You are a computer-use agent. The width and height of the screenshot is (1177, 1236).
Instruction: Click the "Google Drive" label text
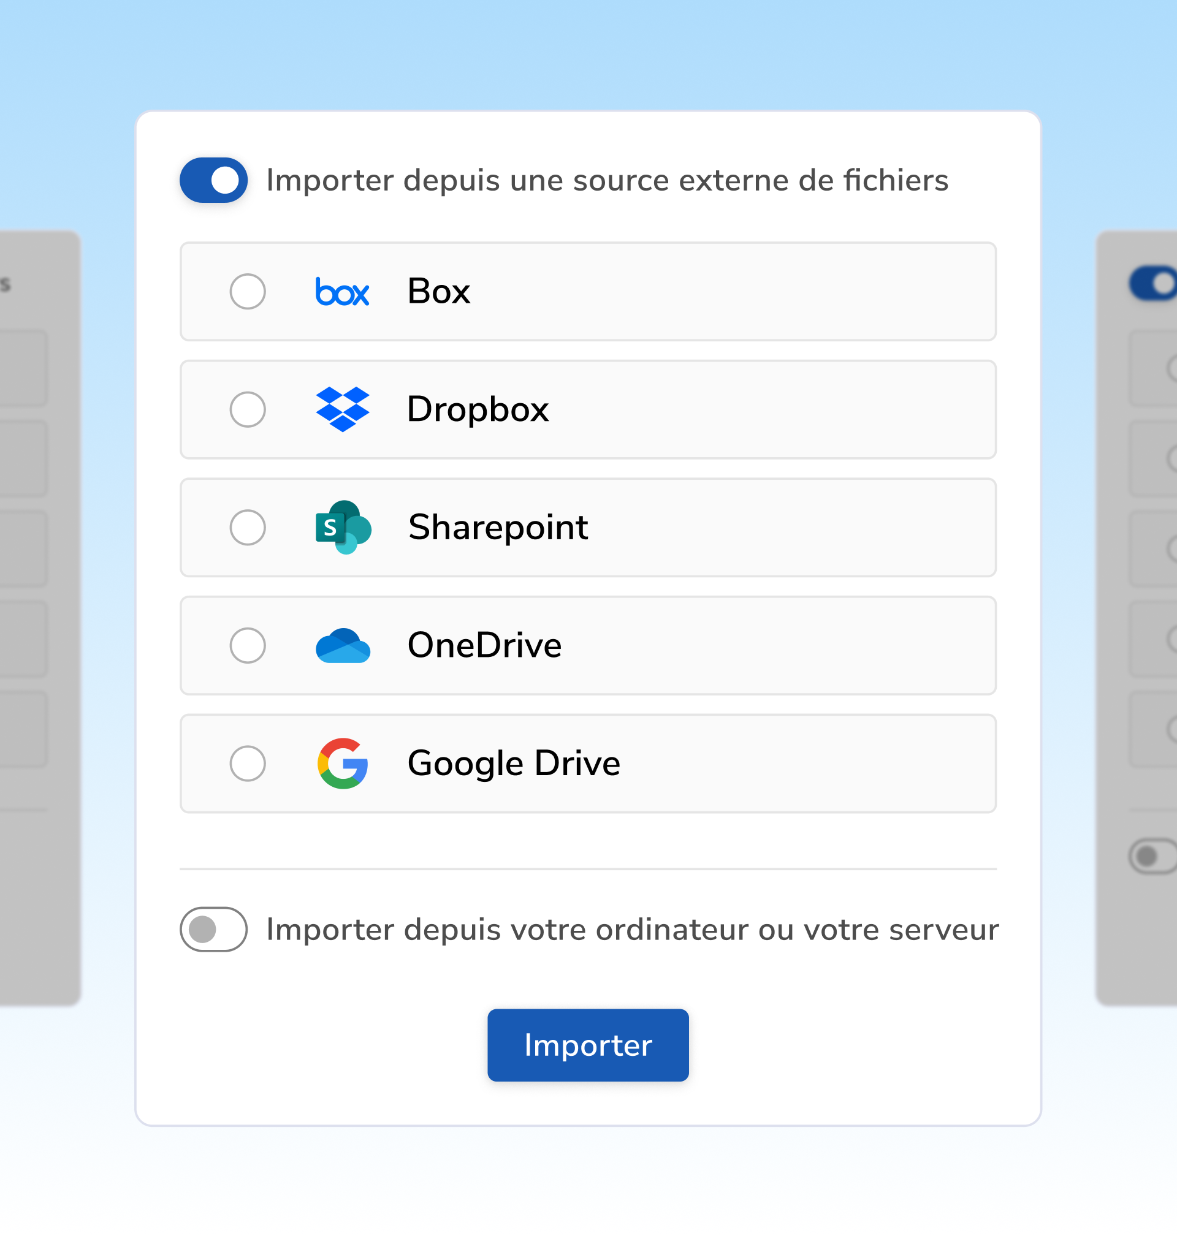[514, 764]
